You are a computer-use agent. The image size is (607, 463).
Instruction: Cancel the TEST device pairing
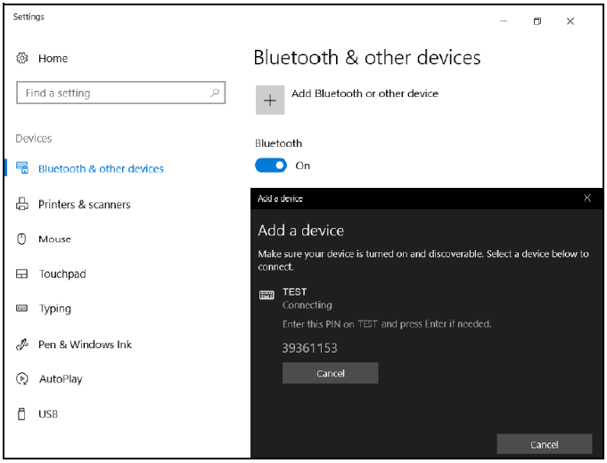[x=330, y=373]
